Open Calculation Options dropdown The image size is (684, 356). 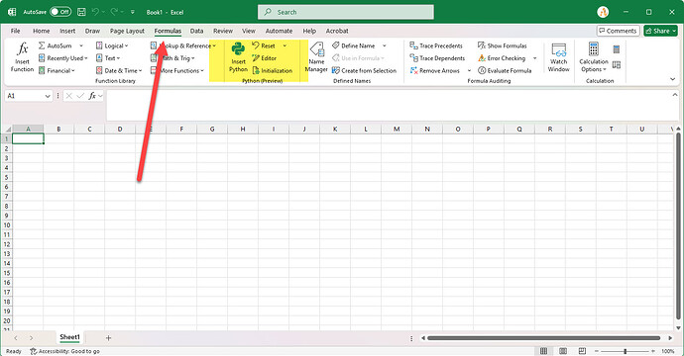pyautogui.click(x=594, y=57)
